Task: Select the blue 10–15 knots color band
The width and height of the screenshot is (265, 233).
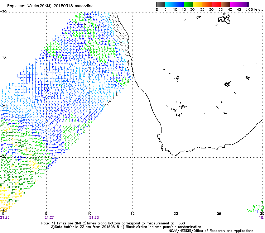Action: tap(179, 4)
